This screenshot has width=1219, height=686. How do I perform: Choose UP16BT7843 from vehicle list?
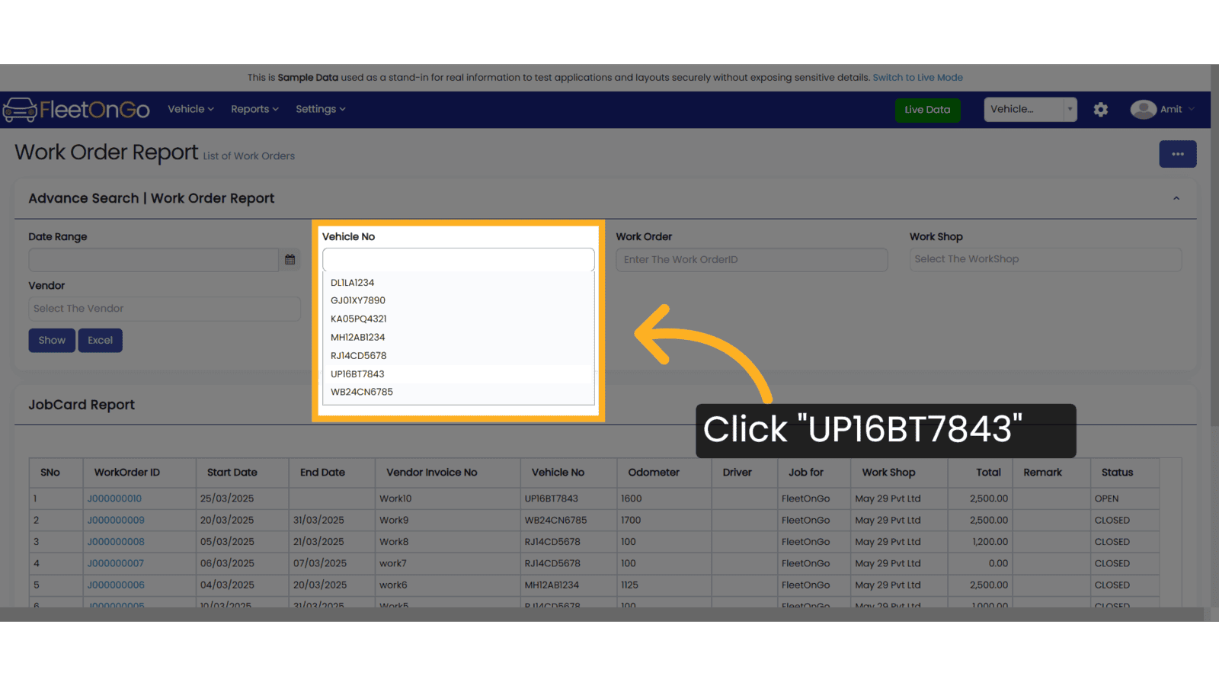click(x=459, y=373)
